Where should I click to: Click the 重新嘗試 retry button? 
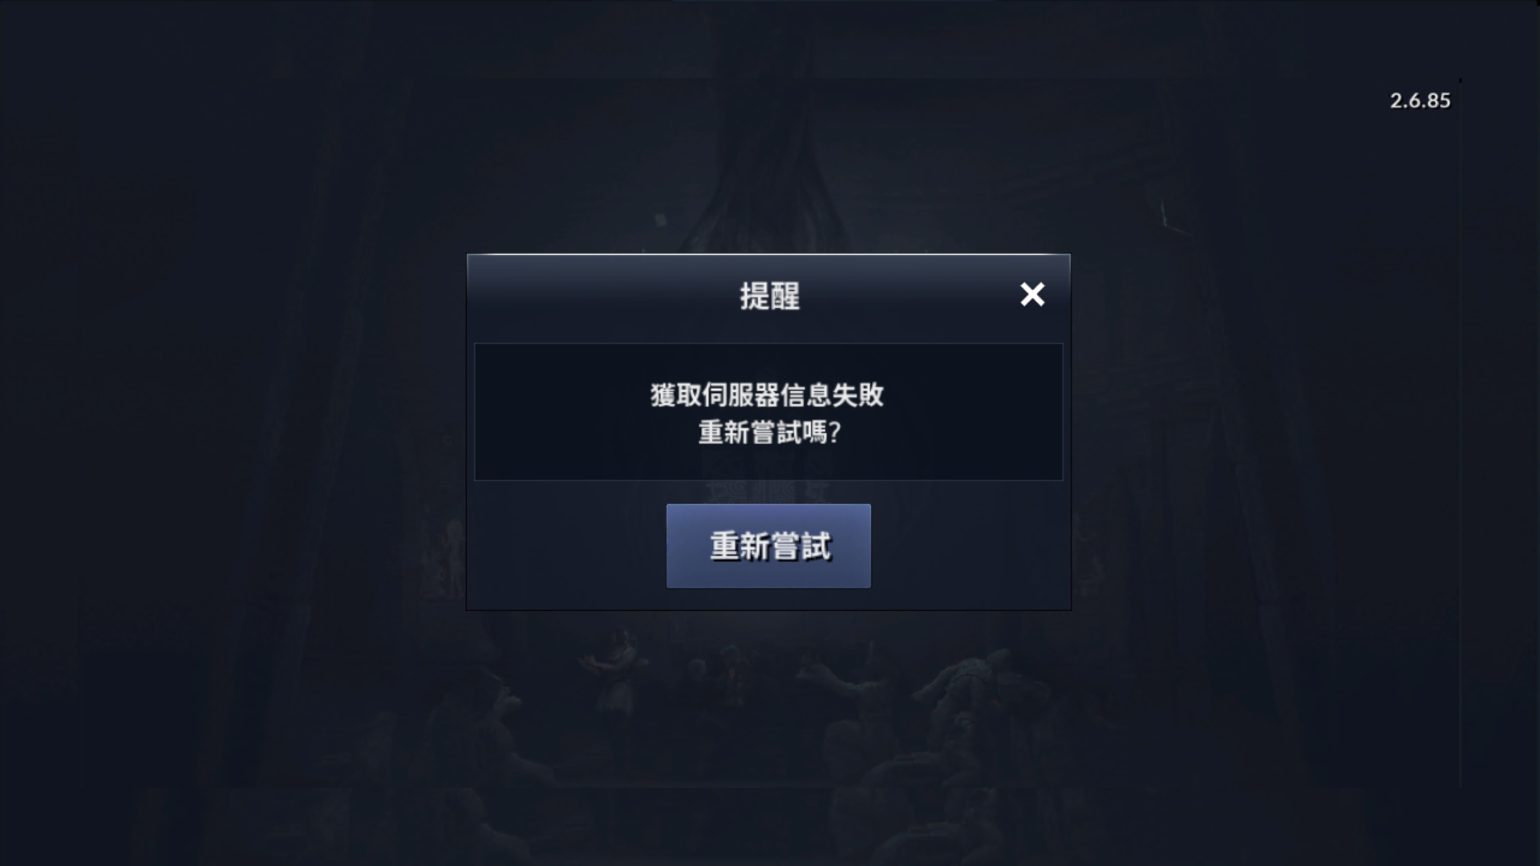pos(768,546)
